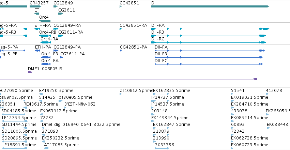Open the Dll-RA transcript label
This screenshot has height=150, width=290.
click(x=158, y=25)
